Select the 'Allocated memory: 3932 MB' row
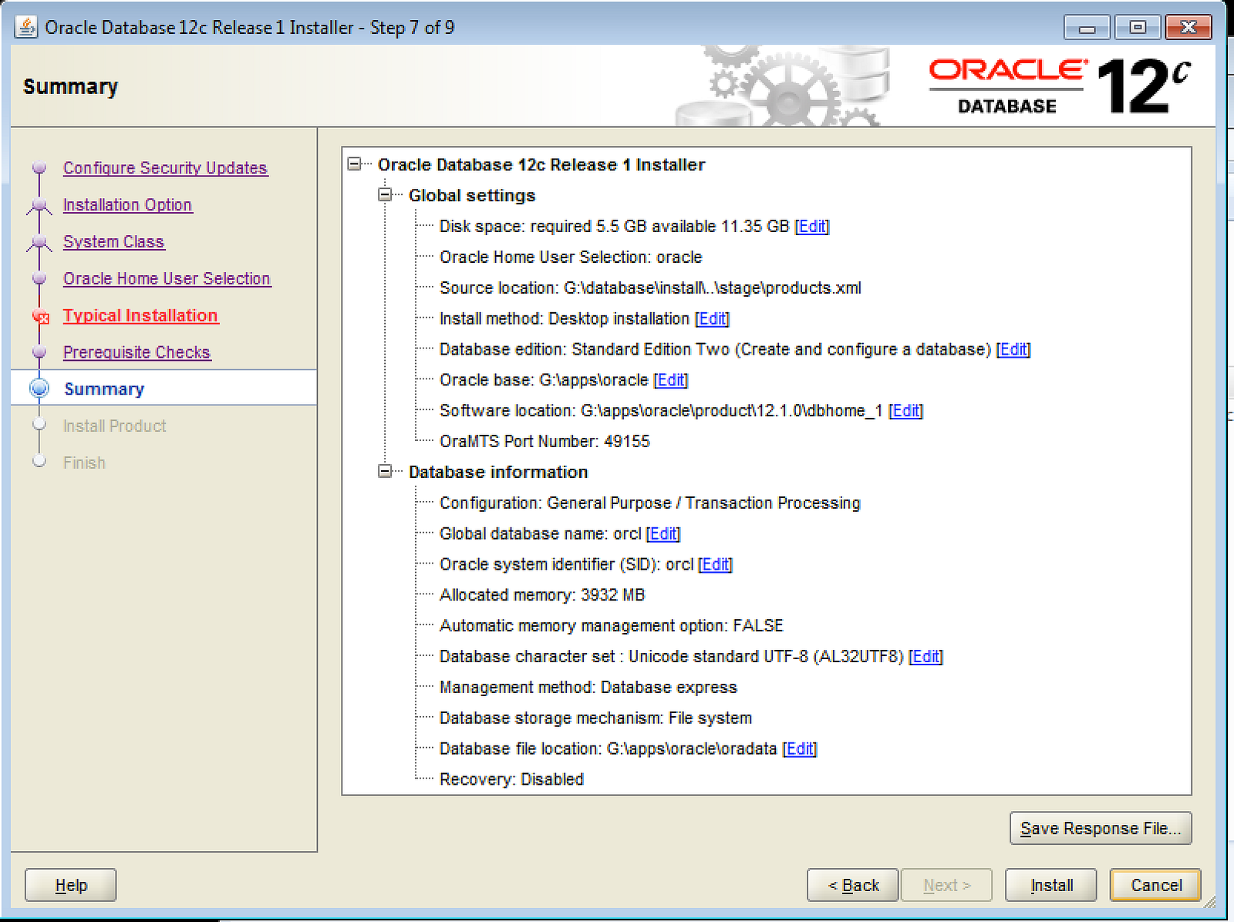This screenshot has height=922, width=1234. (542, 595)
